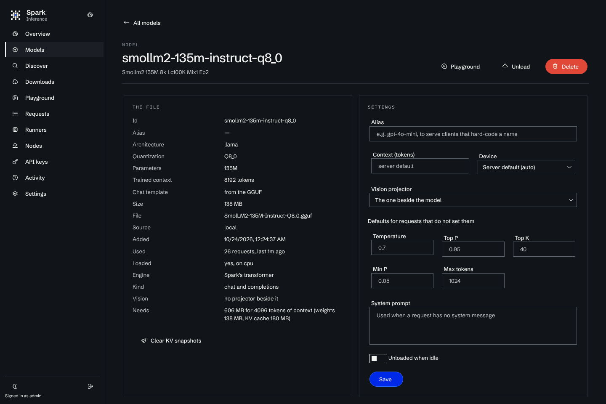Click the Requests list icon
606x404 pixels.
(15, 114)
